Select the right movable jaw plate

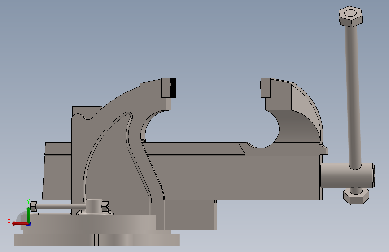265,87
